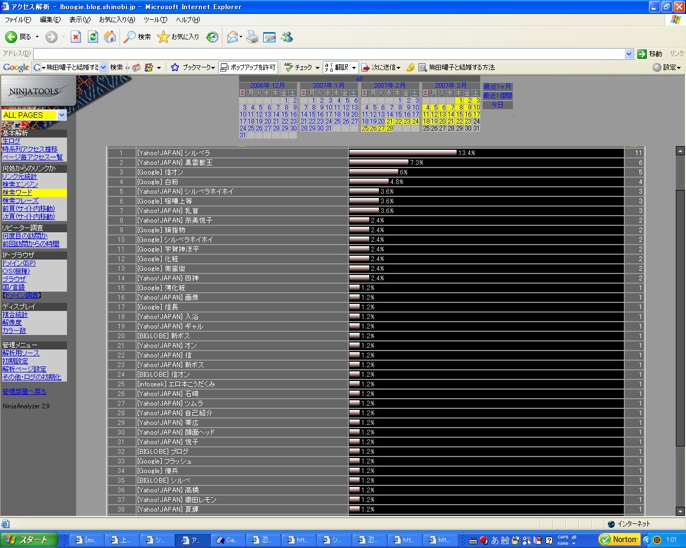Image resolution: width=686 pixels, height=548 pixels.
Task: Toggle CAPS lock indicator in the language bar
Action: pos(563,537)
